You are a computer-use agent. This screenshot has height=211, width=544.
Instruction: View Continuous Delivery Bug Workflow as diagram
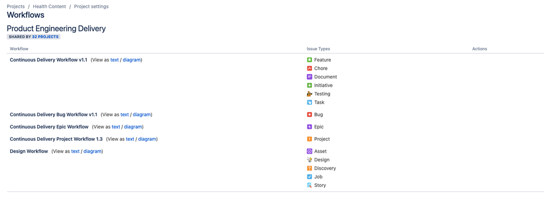click(142, 114)
